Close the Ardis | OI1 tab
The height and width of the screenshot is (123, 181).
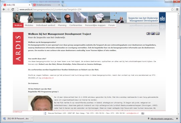click(x=29, y=5)
